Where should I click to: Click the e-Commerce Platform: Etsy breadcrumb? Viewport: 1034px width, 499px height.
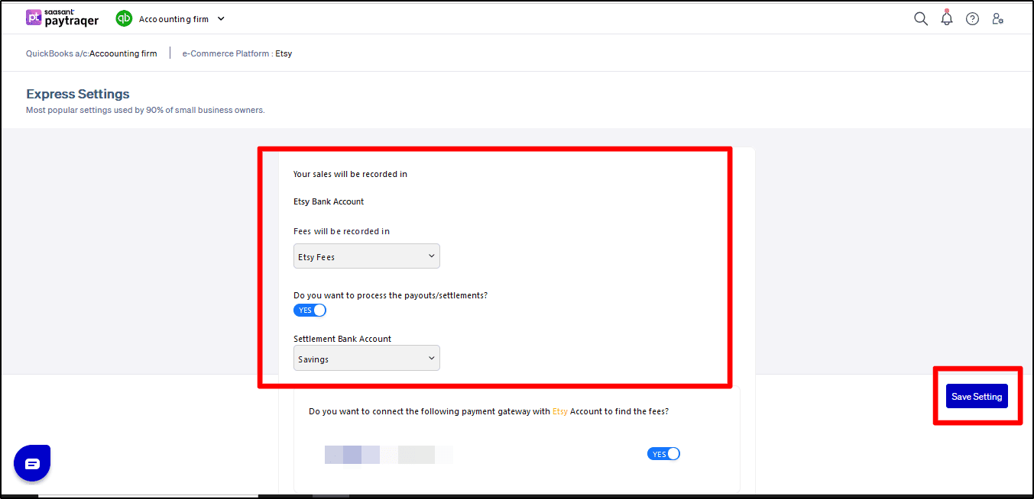click(237, 53)
